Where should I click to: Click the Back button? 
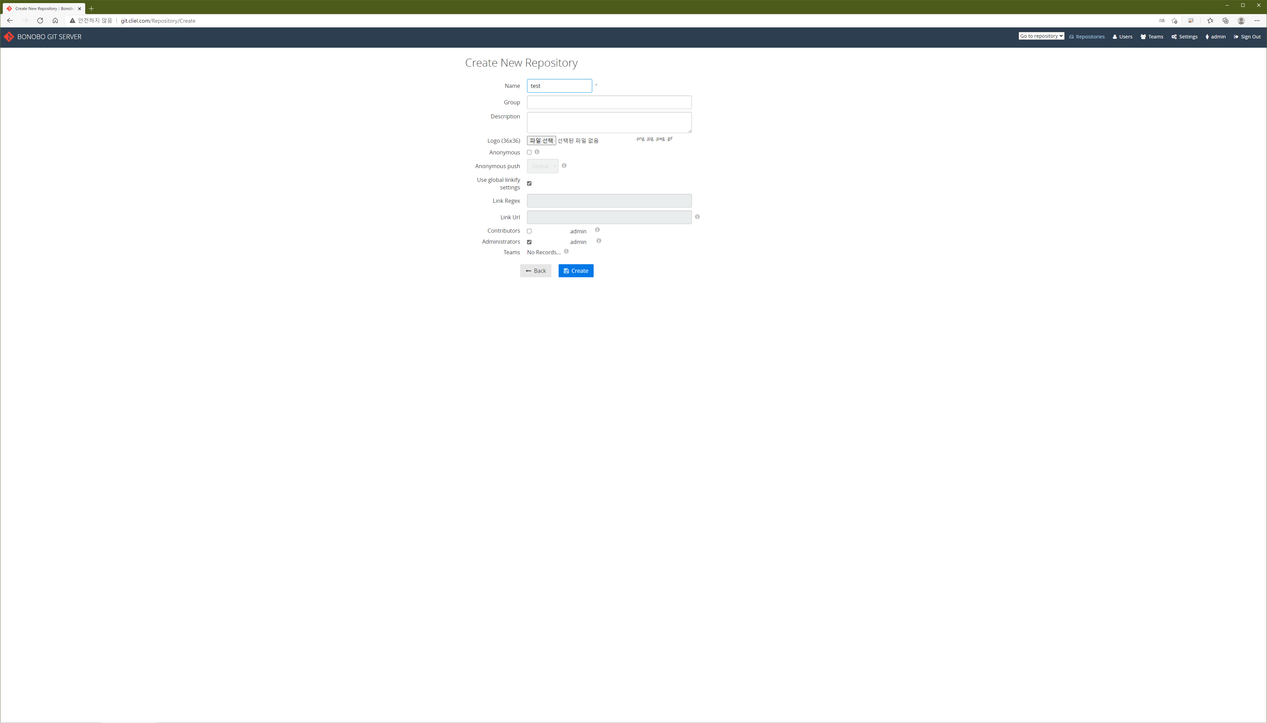tap(535, 271)
